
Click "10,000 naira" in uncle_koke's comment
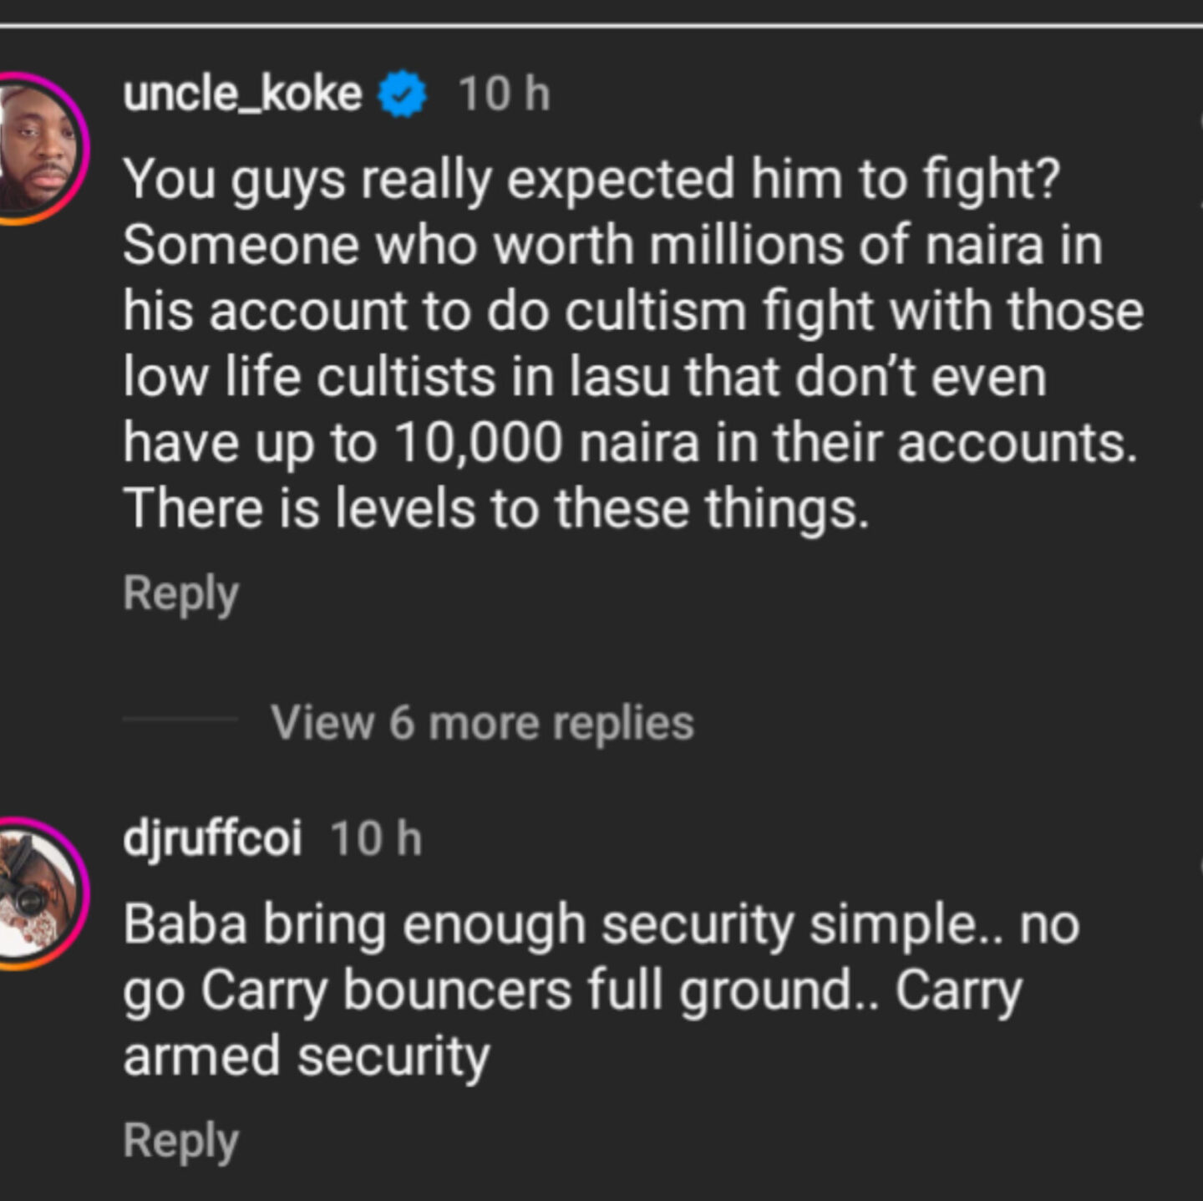(546, 443)
